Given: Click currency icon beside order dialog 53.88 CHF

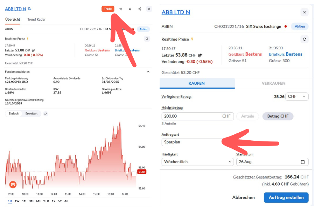Looking at the screenshot, I should pos(200,55).
